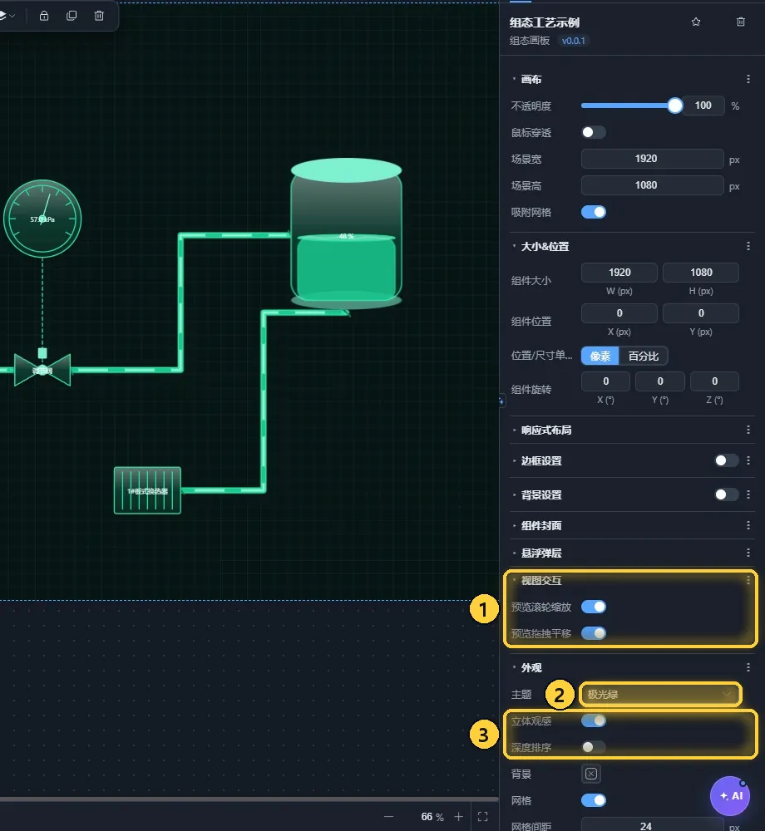This screenshot has height=831, width=765.
Task: Enable the 深度排序 switch
Action: (593, 747)
